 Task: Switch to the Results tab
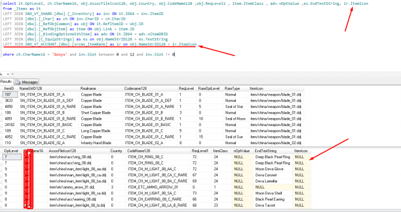tap(6, 82)
